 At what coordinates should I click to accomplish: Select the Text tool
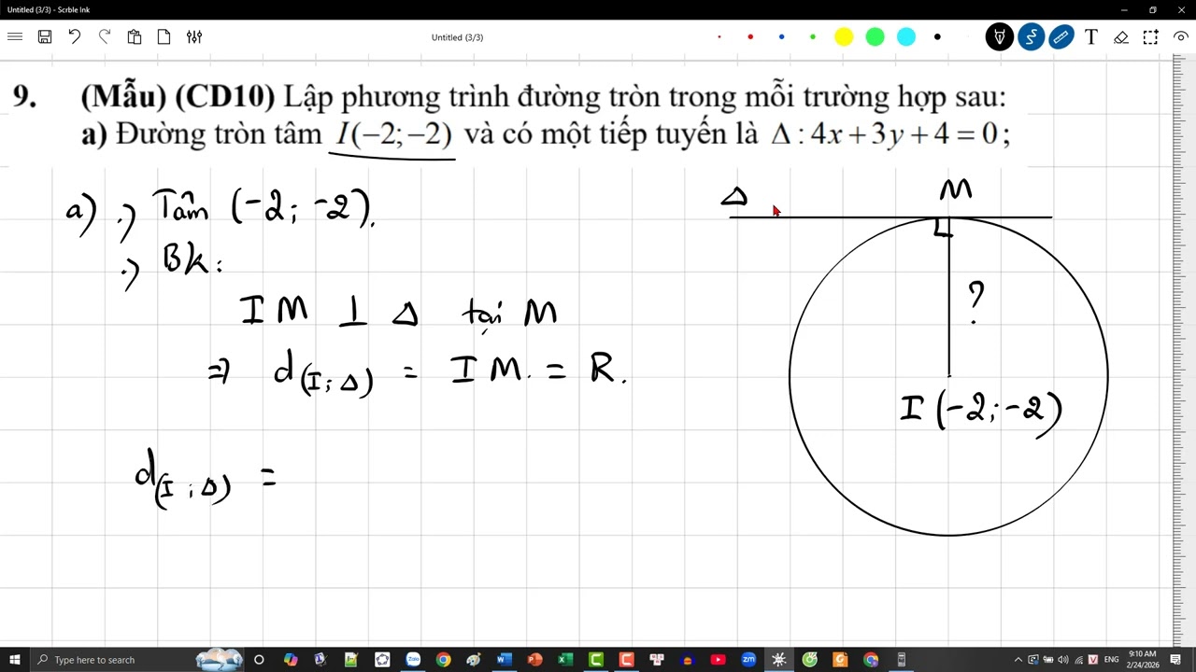[x=1090, y=37]
